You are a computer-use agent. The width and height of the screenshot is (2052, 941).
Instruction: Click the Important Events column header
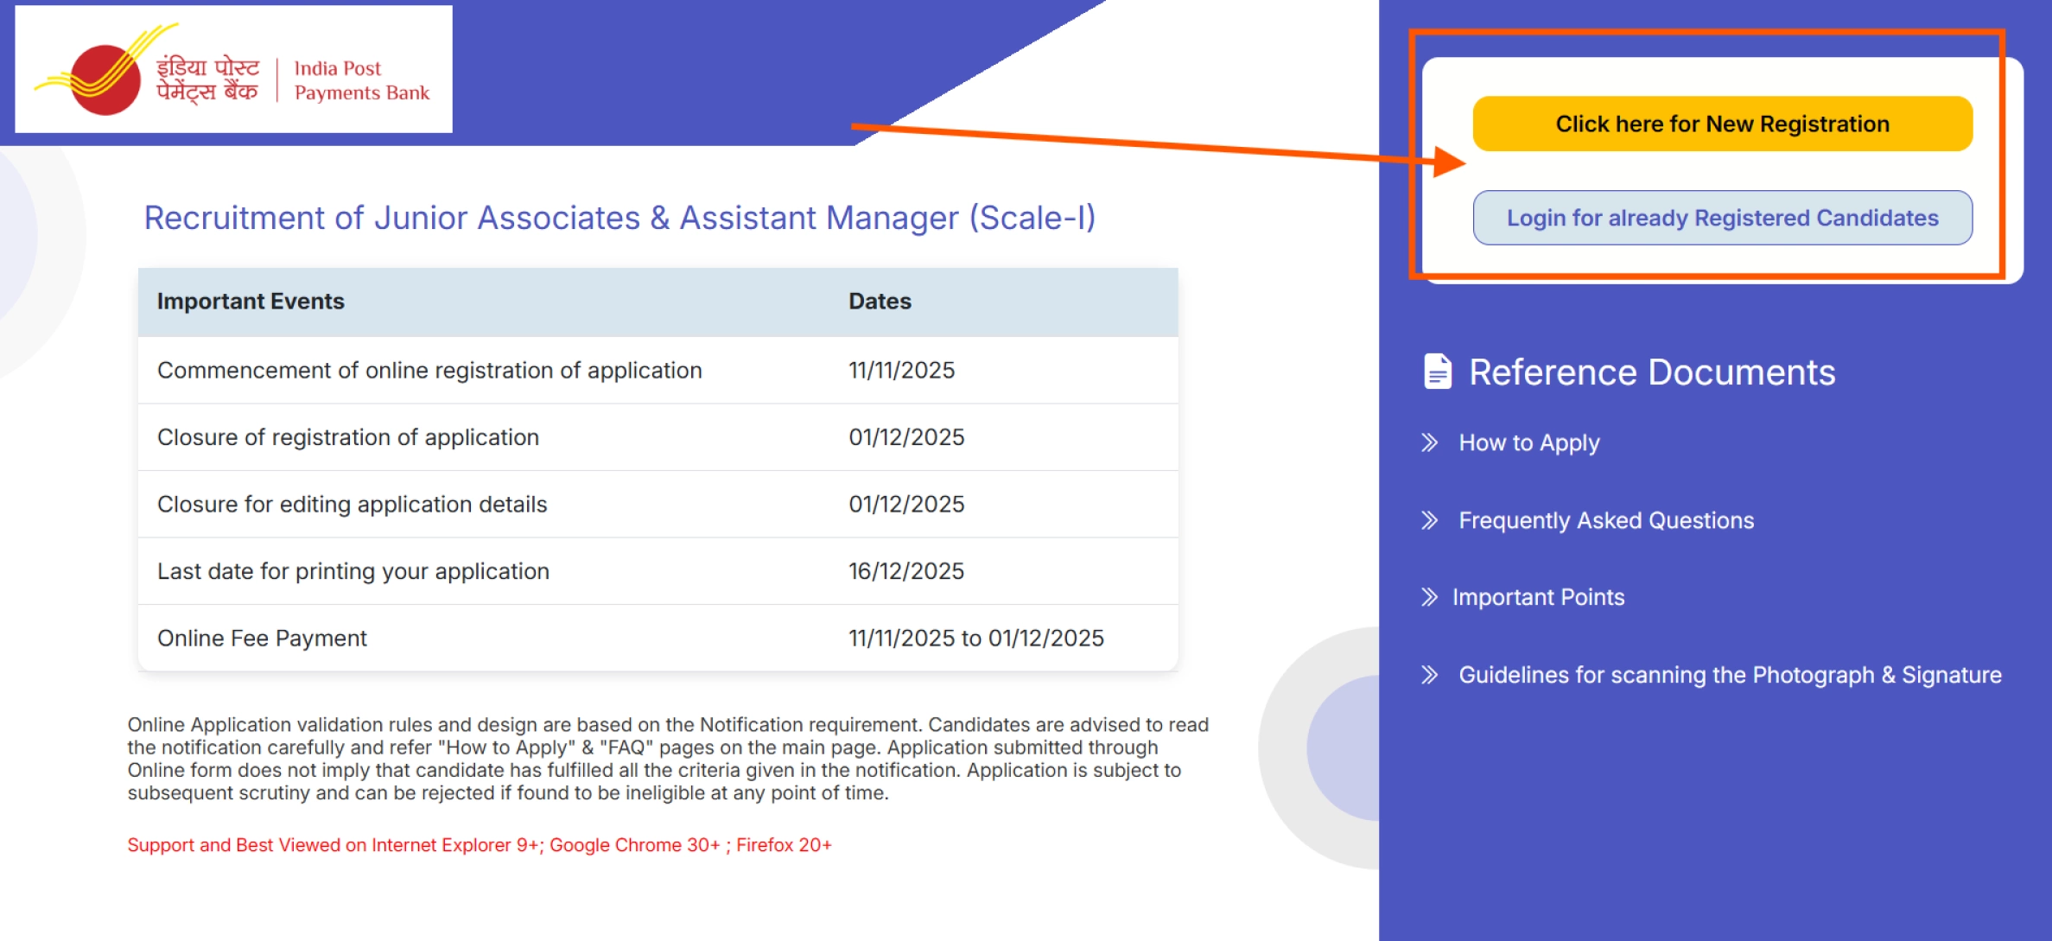pos(250,301)
